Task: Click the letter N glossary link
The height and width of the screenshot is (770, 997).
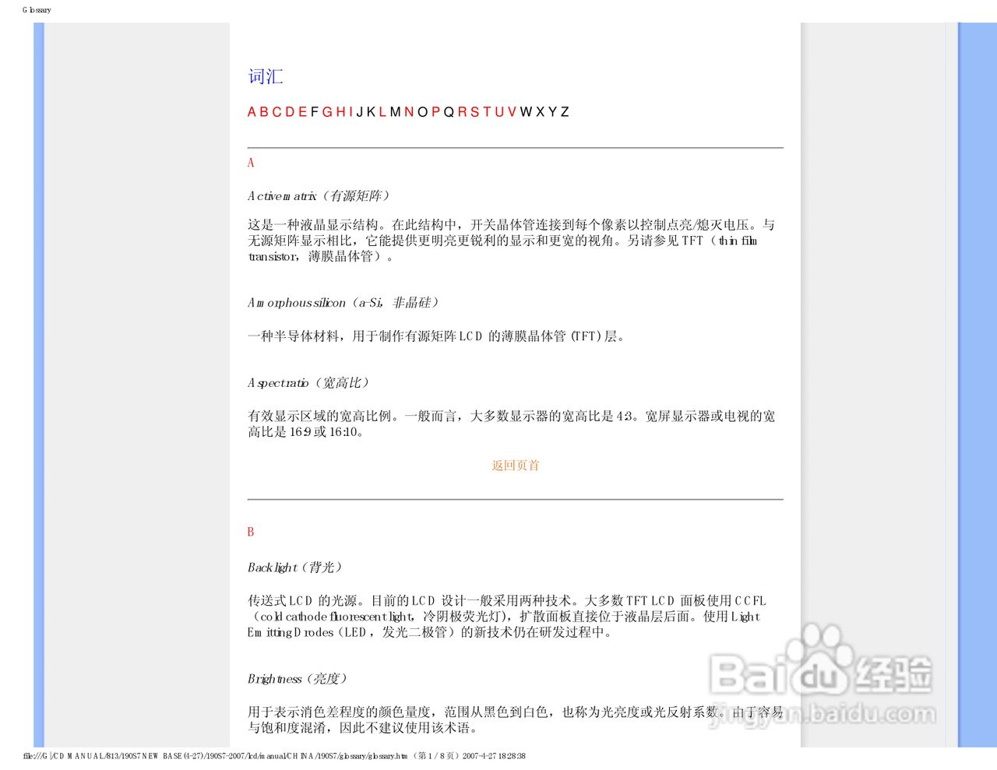Action: tap(408, 112)
